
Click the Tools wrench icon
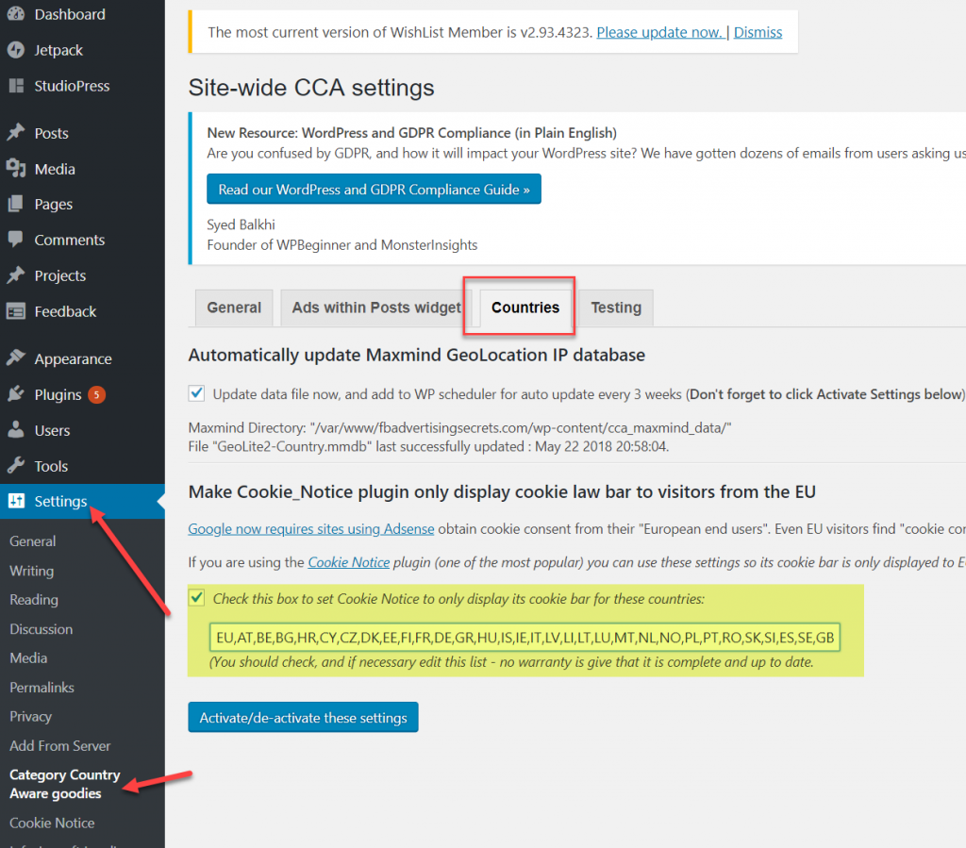[16, 466]
